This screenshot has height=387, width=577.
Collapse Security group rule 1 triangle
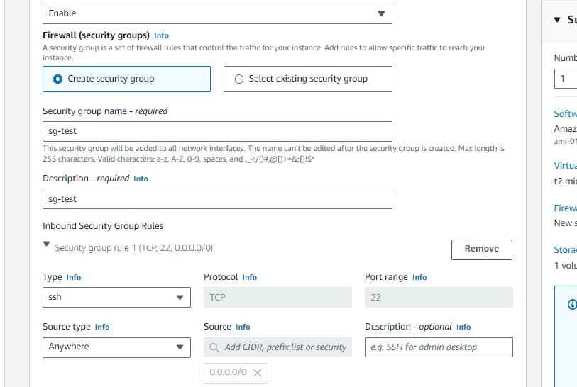point(46,244)
